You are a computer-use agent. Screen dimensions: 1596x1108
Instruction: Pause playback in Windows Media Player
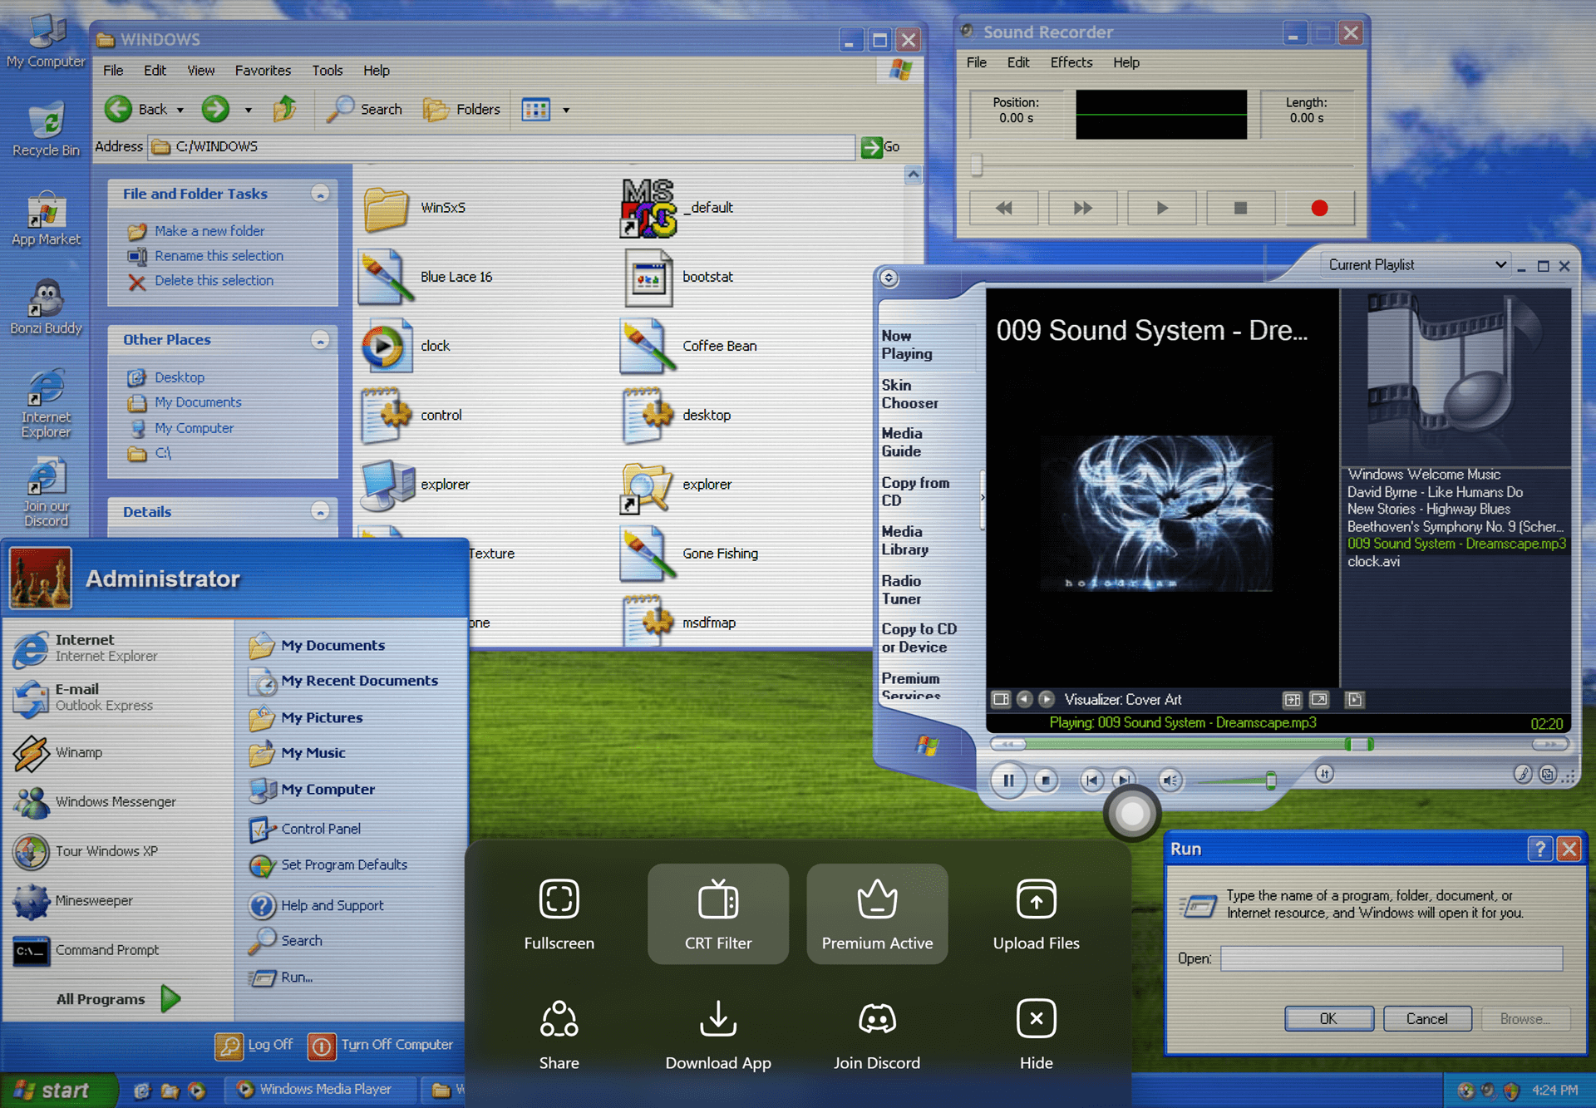point(1008,781)
